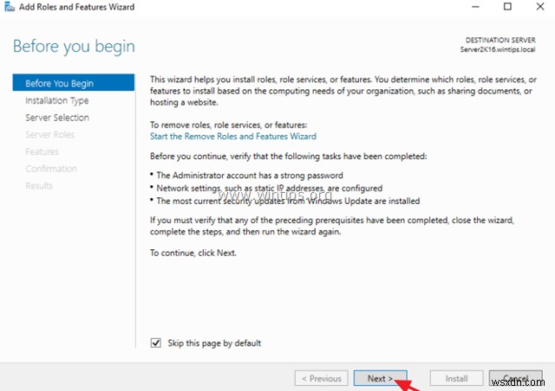The width and height of the screenshot is (555, 391).
Task: Go to the Installation Type step
Action: 56,100
